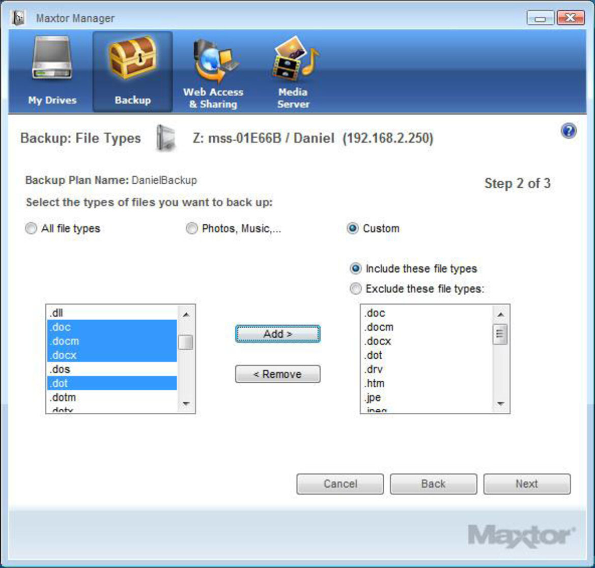The width and height of the screenshot is (595, 568).
Task: Select .docx in the left list
Action: 112,355
